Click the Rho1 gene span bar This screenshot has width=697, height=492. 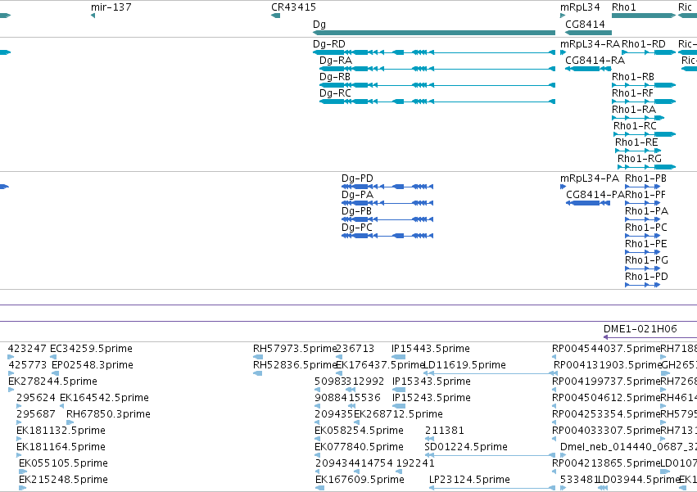644,16
